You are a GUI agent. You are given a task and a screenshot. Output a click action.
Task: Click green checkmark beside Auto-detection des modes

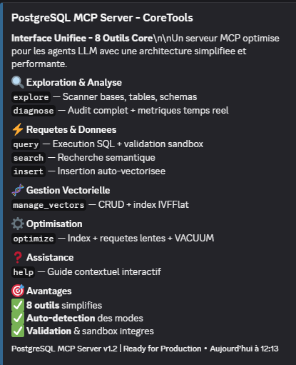coord(18,319)
